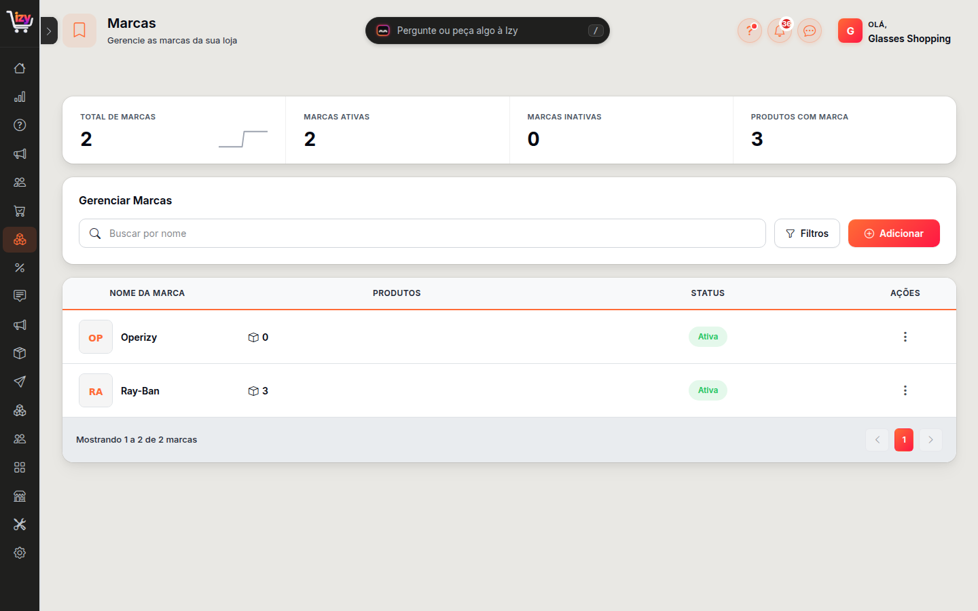Click the Operizy brand name
978x611 pixels.
pyautogui.click(x=139, y=337)
